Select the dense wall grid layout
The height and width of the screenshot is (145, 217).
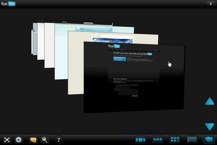(192, 140)
